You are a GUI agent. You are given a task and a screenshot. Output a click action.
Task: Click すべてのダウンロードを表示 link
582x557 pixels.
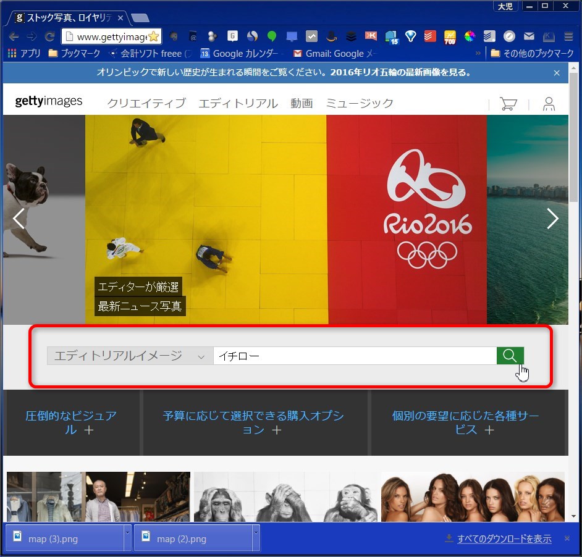[x=504, y=538]
